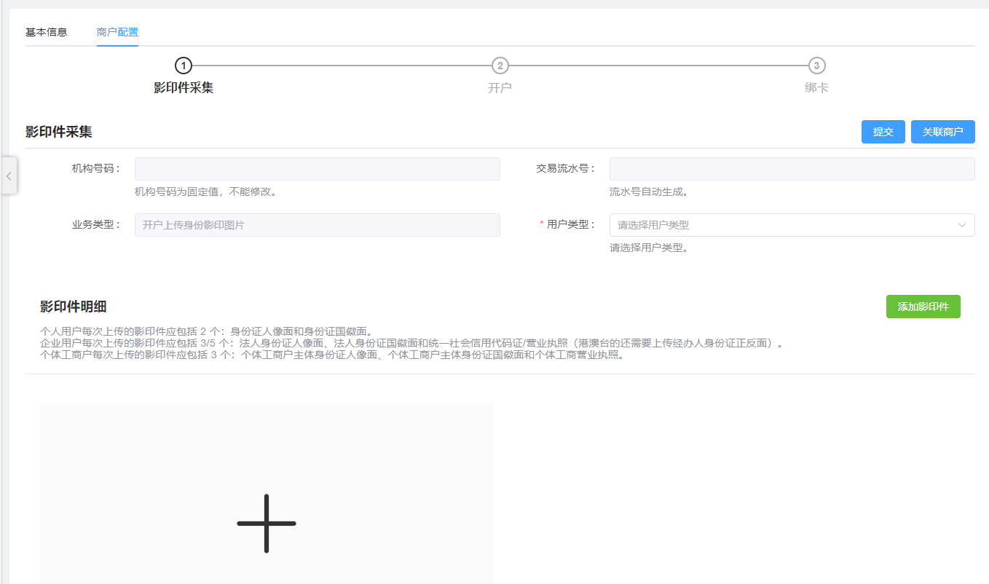Click the 关联商户 button

click(x=942, y=132)
